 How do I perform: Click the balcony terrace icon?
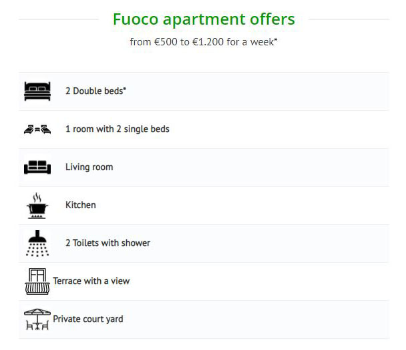coord(37,281)
